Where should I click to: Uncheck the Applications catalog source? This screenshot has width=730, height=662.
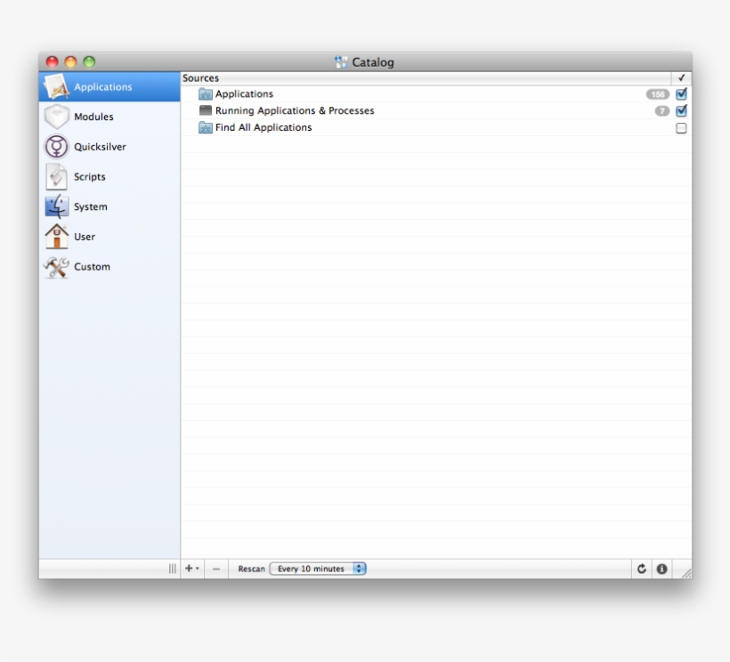681,93
